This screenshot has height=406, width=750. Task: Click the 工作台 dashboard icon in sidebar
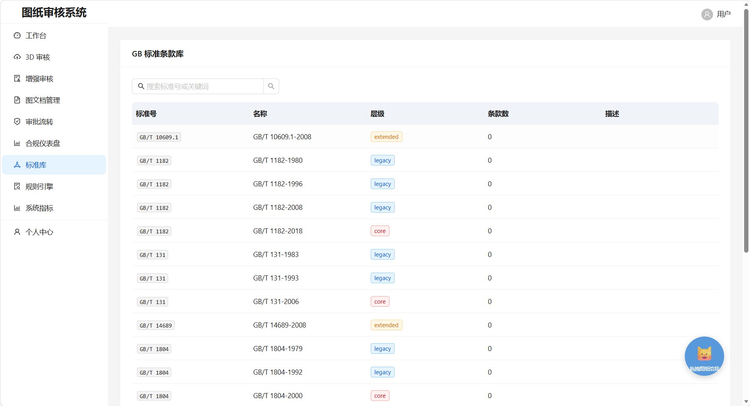[17, 35]
